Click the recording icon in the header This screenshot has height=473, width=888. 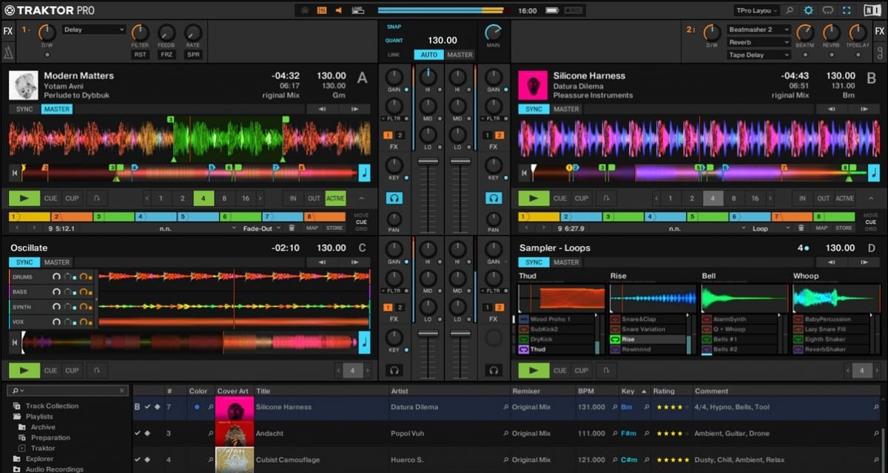tap(306, 10)
